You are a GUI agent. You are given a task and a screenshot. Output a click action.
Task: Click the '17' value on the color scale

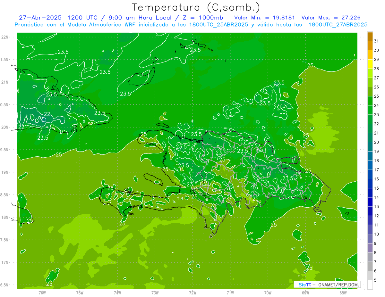coord(377,170)
